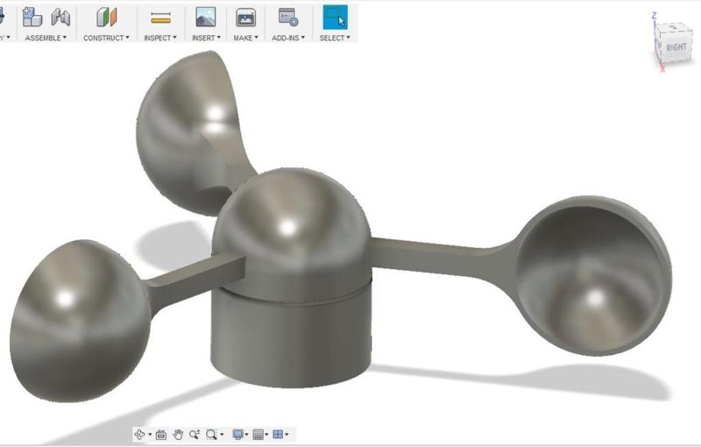Expand the CONSTRUCT dropdown menu

click(x=106, y=38)
